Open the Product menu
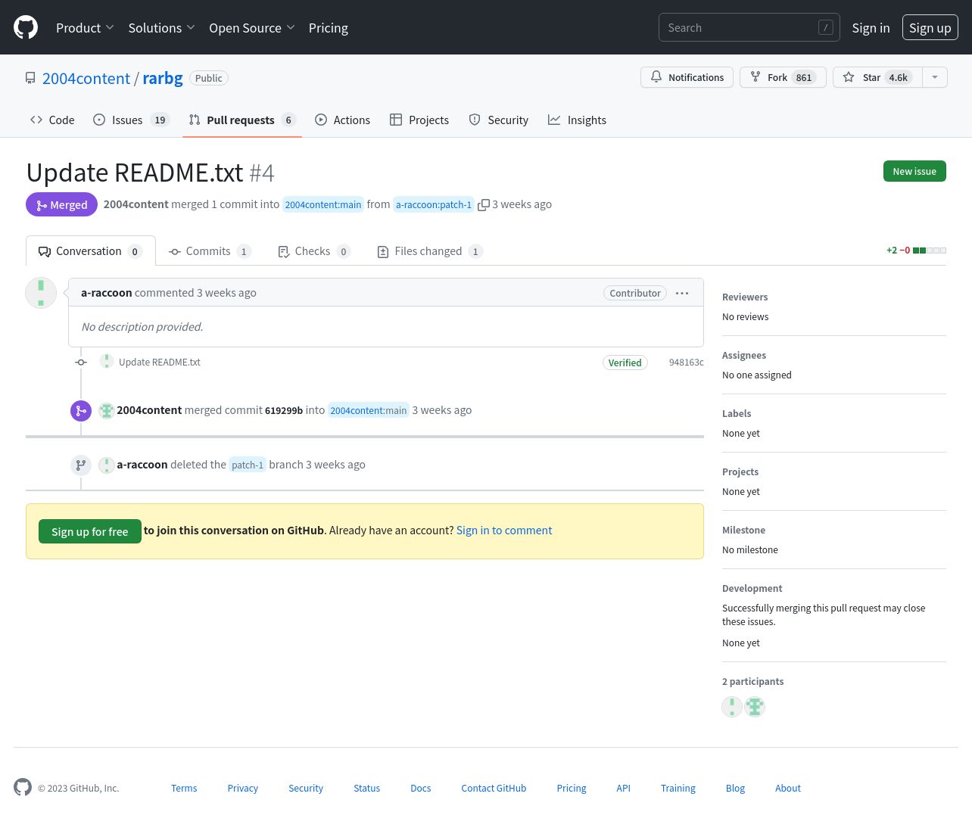This screenshot has width=972, height=834. 85,27
